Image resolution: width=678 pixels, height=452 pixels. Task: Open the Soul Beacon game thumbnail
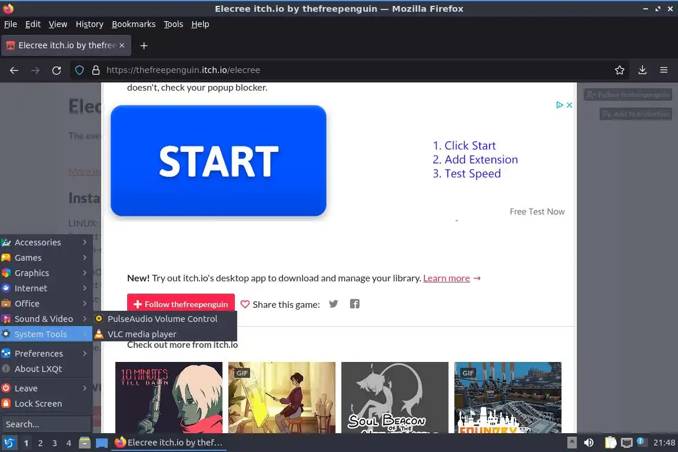point(395,397)
